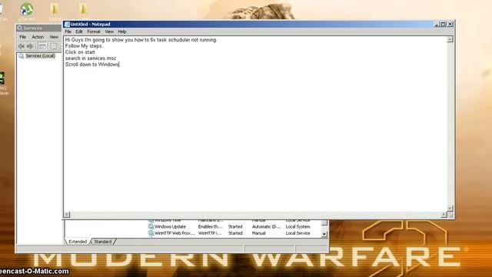The width and height of the screenshot is (492, 277).
Task: Click Notepad horizontal scrollbar right arrow
Action: [x=444, y=215]
